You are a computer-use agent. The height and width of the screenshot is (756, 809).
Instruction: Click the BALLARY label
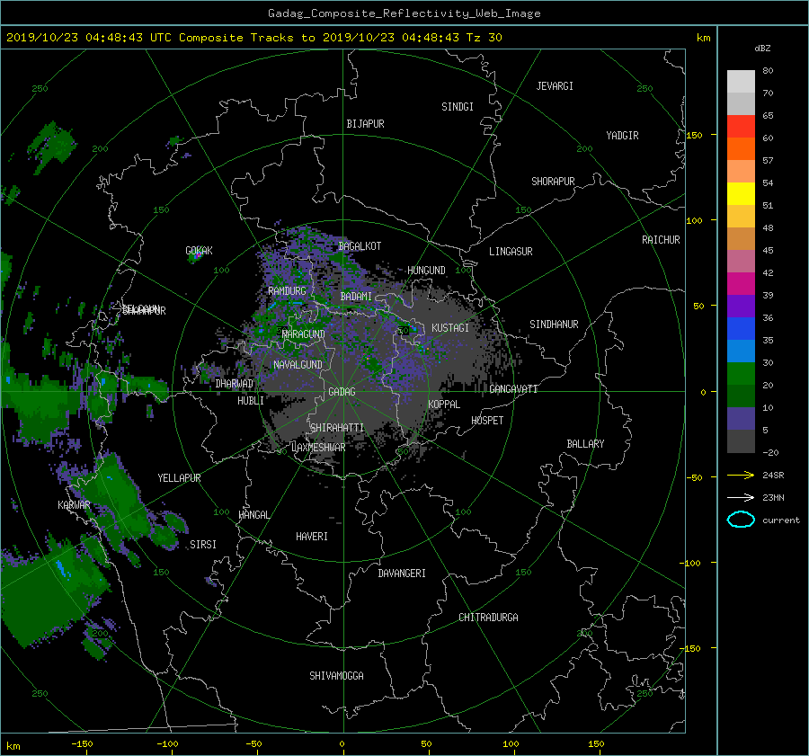click(585, 444)
